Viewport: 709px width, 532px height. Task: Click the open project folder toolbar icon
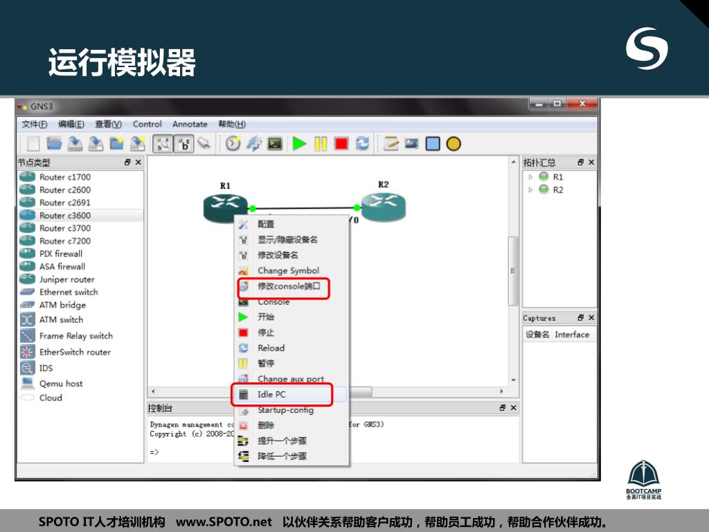tap(54, 144)
